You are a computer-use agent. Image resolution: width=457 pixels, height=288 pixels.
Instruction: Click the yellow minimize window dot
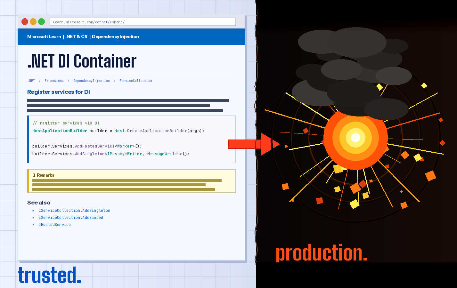[33, 22]
